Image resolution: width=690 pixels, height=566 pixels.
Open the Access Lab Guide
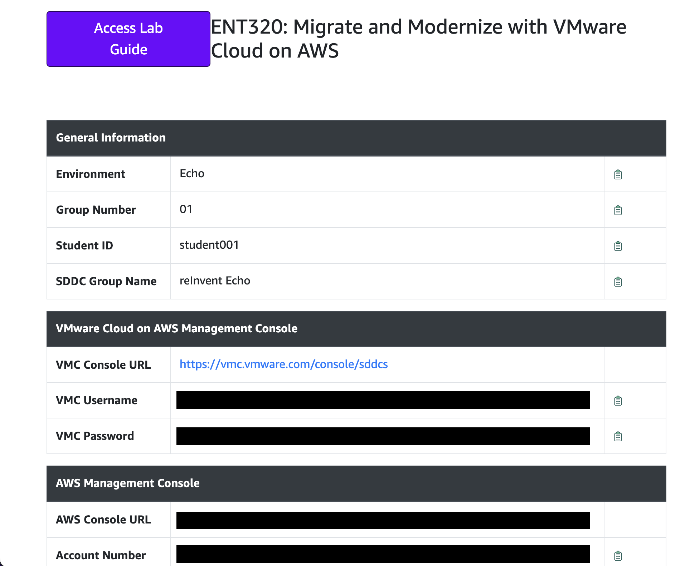tap(128, 39)
